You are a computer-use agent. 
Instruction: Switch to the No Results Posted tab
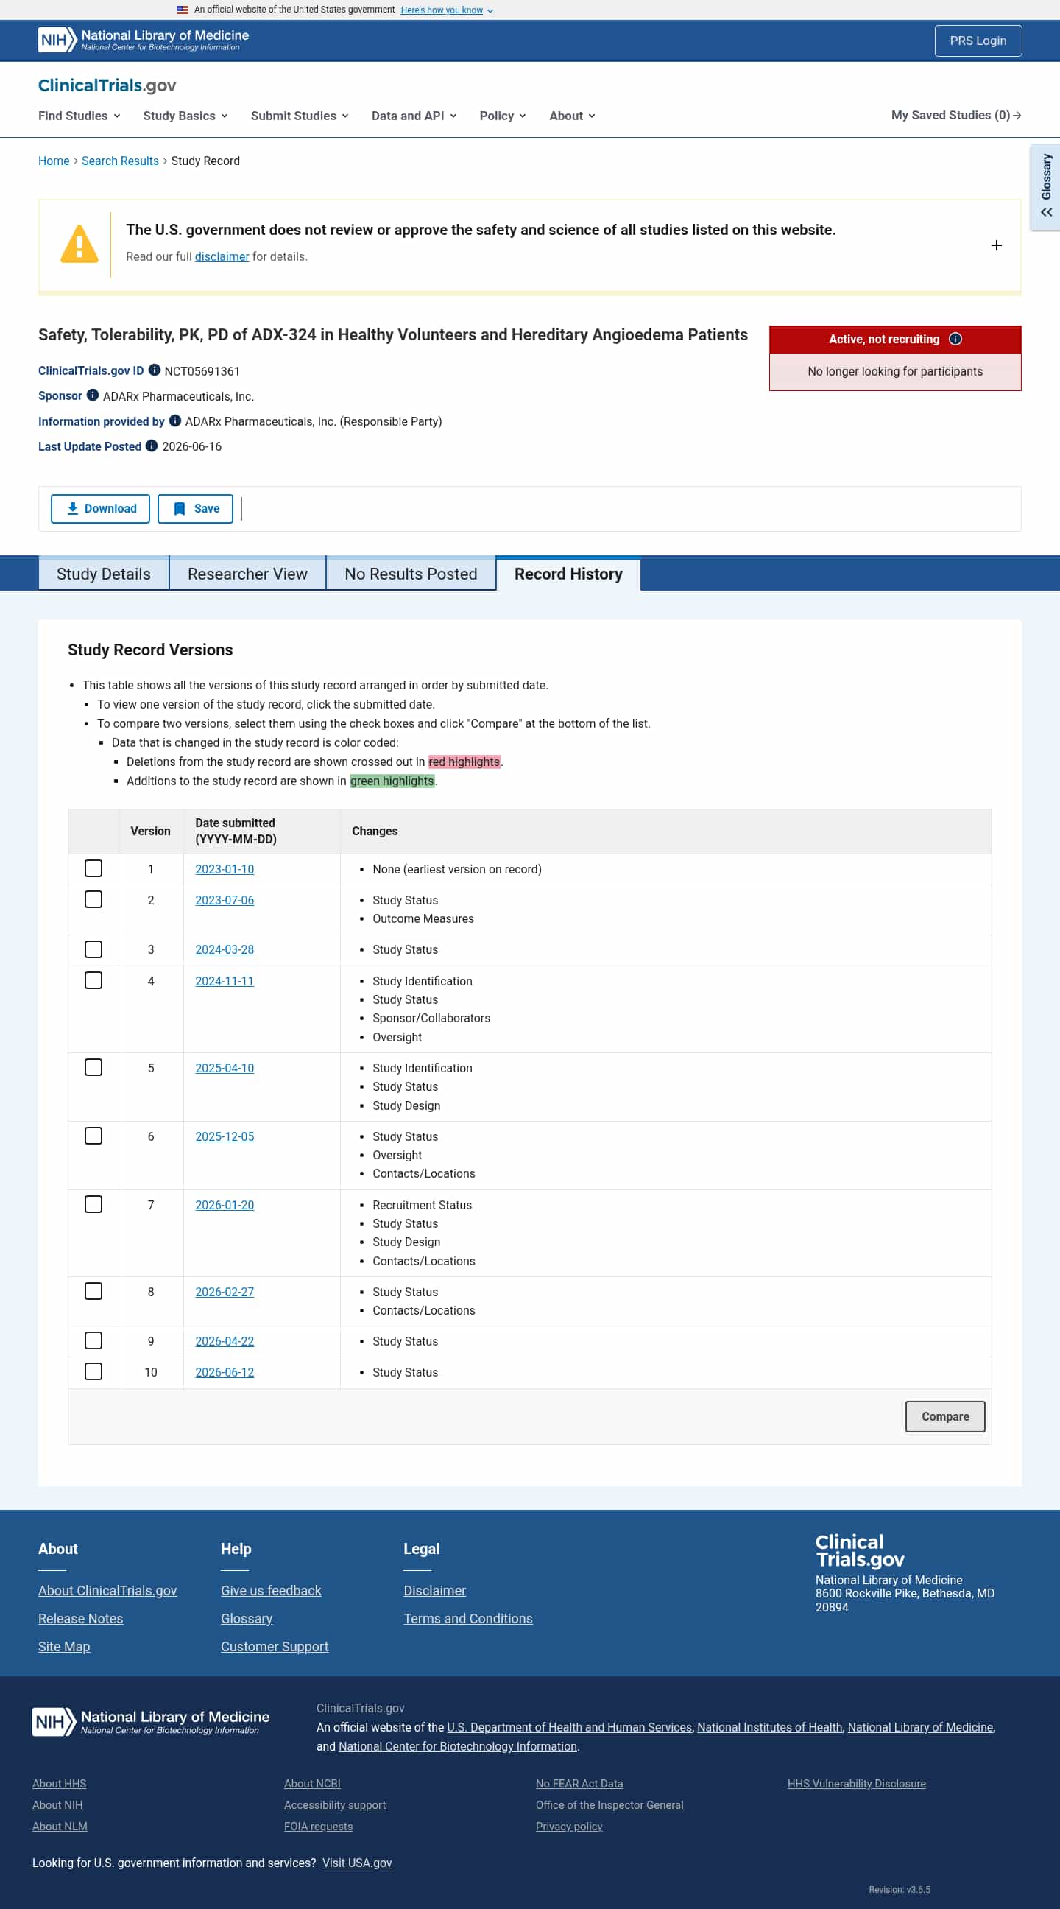pyautogui.click(x=411, y=574)
